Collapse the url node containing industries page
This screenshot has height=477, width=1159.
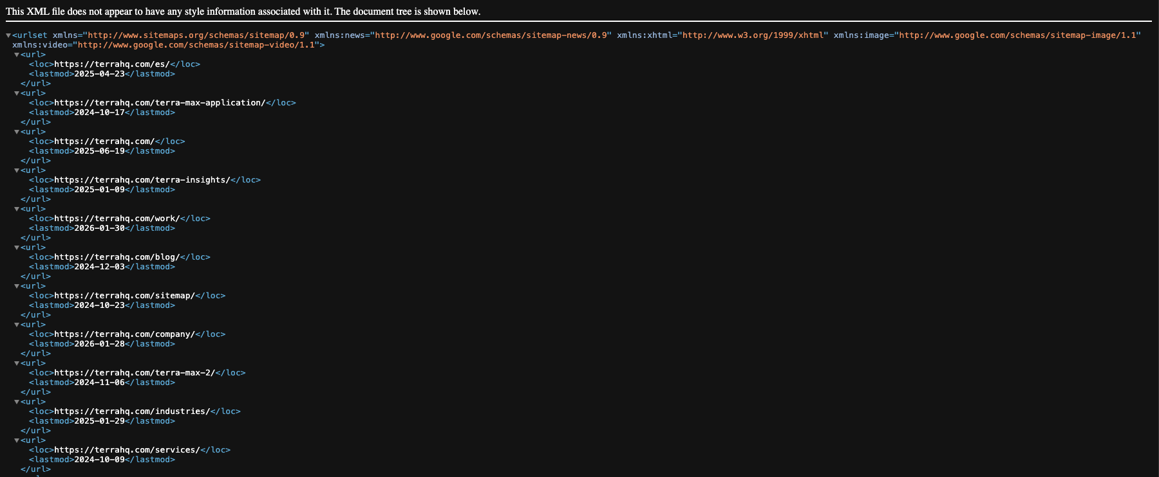coord(17,402)
